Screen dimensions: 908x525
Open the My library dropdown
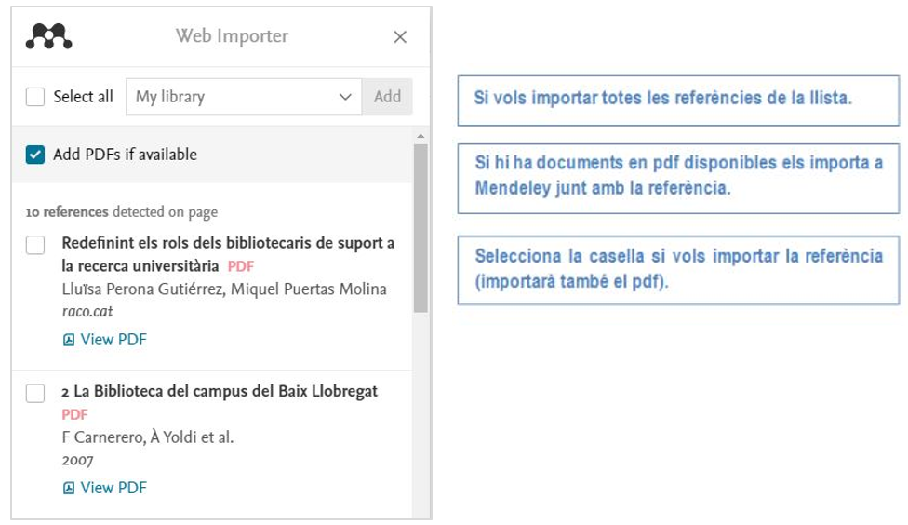244,97
